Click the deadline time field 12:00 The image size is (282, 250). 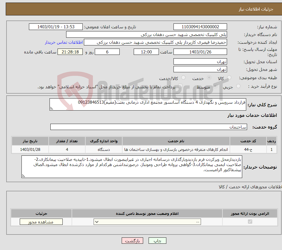click(x=146, y=52)
